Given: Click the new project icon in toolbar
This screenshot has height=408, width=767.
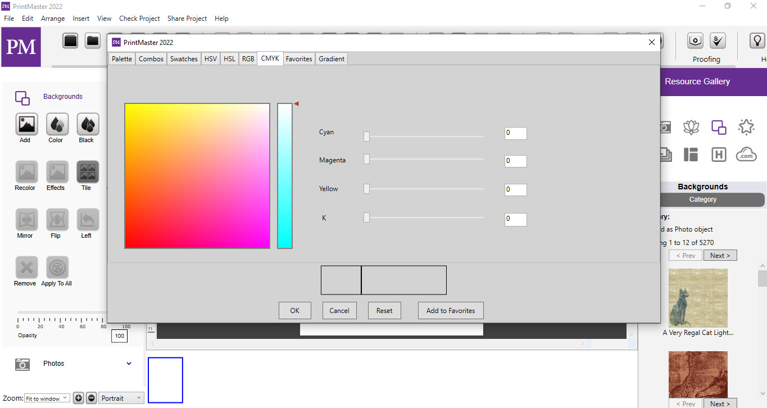Looking at the screenshot, I should pos(70,40).
